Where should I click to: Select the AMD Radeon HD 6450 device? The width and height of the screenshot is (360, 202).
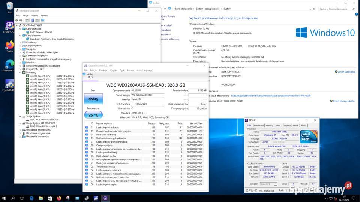pyautogui.click(x=40, y=32)
